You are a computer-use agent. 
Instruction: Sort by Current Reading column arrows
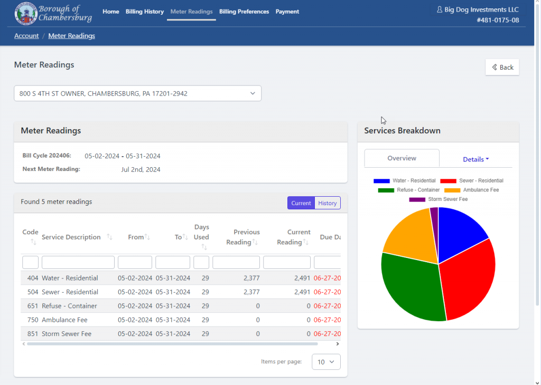point(305,242)
